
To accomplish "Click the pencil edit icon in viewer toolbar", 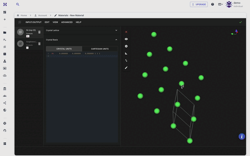I will [126, 68].
